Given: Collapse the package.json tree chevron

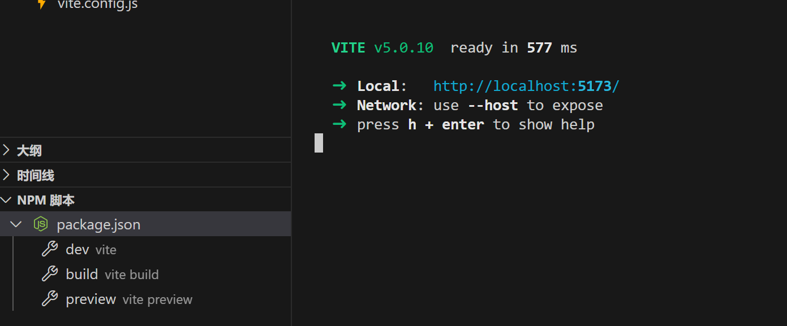Looking at the screenshot, I should pyautogui.click(x=16, y=224).
